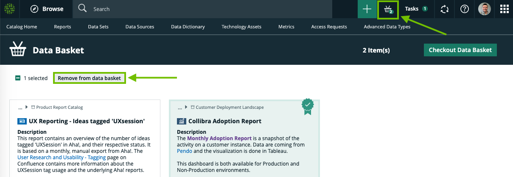Switch to the Technology Assets tab
The image size is (513, 177).
point(241,27)
